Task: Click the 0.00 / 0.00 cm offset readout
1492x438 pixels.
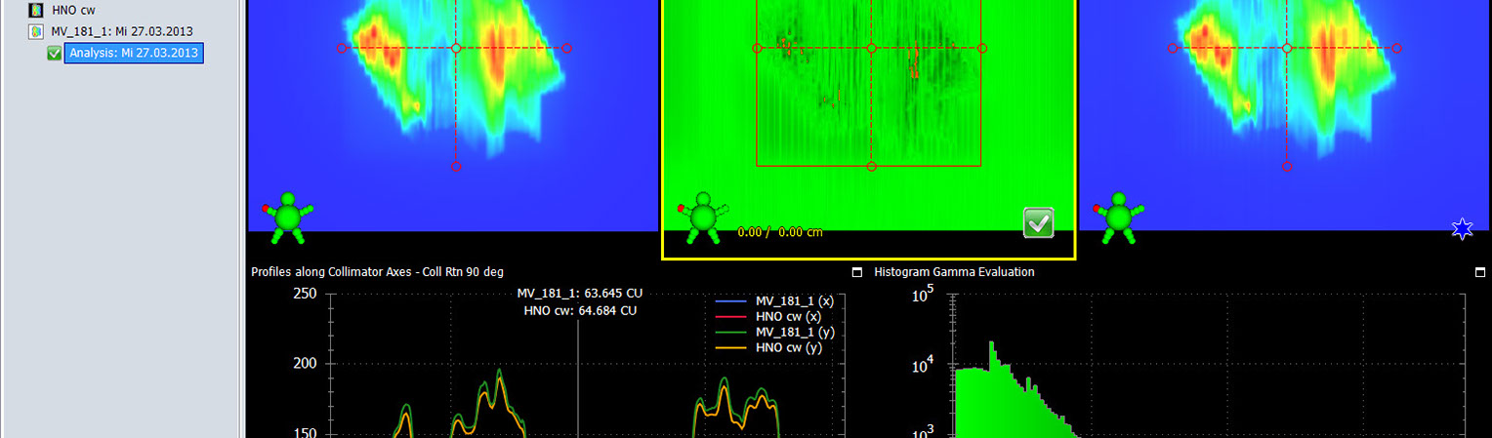Action: tap(781, 232)
